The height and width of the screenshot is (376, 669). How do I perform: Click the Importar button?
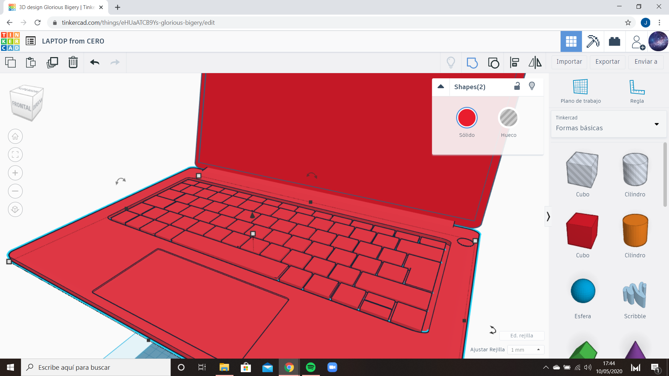click(569, 62)
